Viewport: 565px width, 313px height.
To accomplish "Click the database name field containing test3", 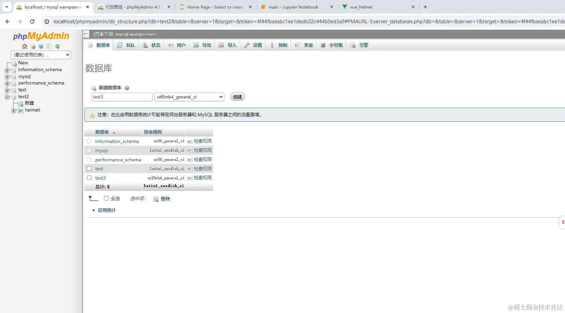I will tap(122, 97).
